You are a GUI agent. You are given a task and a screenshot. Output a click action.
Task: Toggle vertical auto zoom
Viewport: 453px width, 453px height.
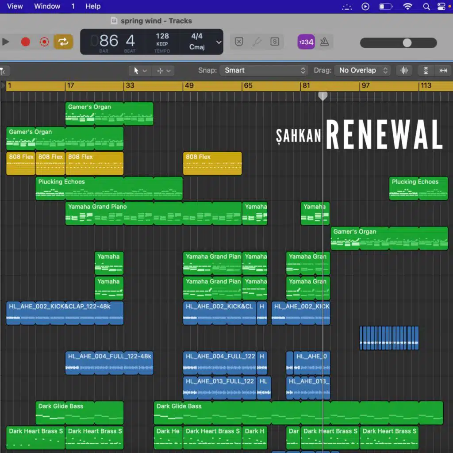426,70
